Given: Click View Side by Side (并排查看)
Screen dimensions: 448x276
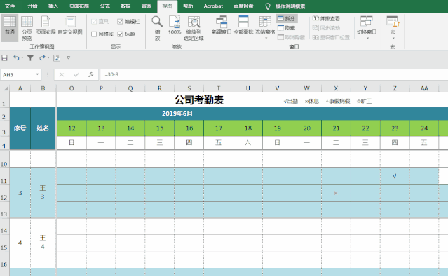Looking at the screenshot, I should click(326, 18).
